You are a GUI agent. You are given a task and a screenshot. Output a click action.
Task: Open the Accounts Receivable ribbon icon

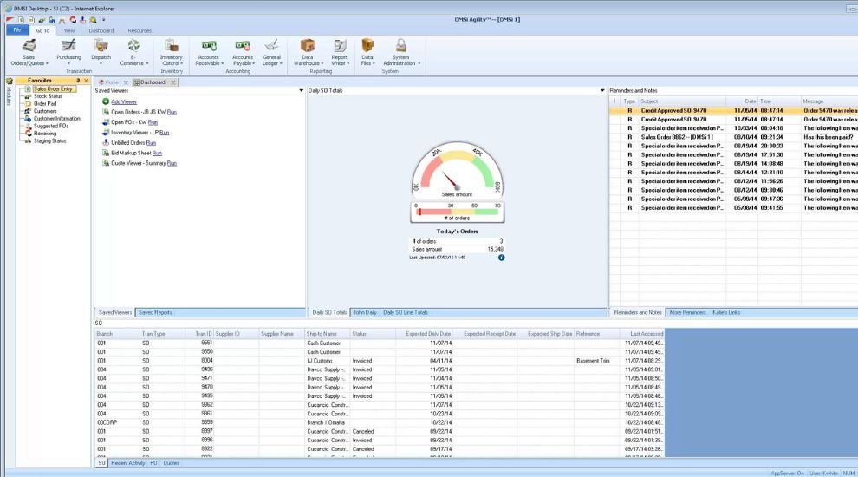tap(209, 52)
